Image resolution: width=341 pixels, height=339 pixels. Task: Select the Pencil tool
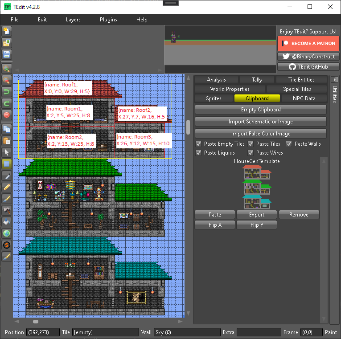7,187
